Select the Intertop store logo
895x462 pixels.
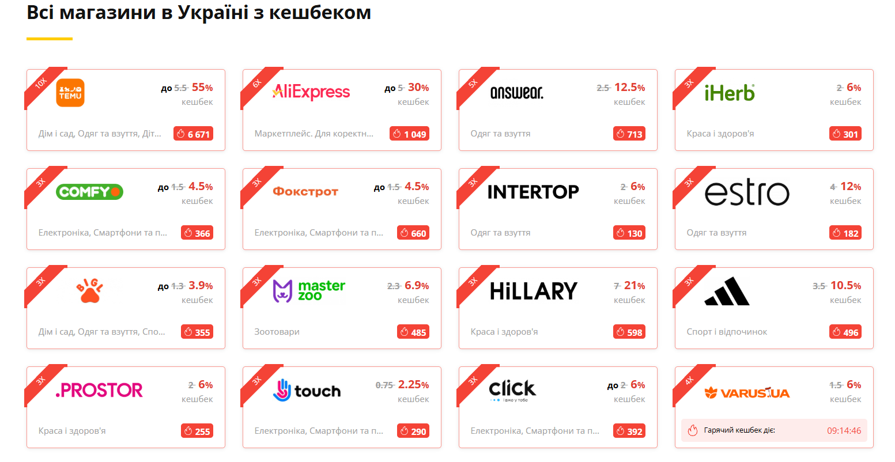(533, 192)
